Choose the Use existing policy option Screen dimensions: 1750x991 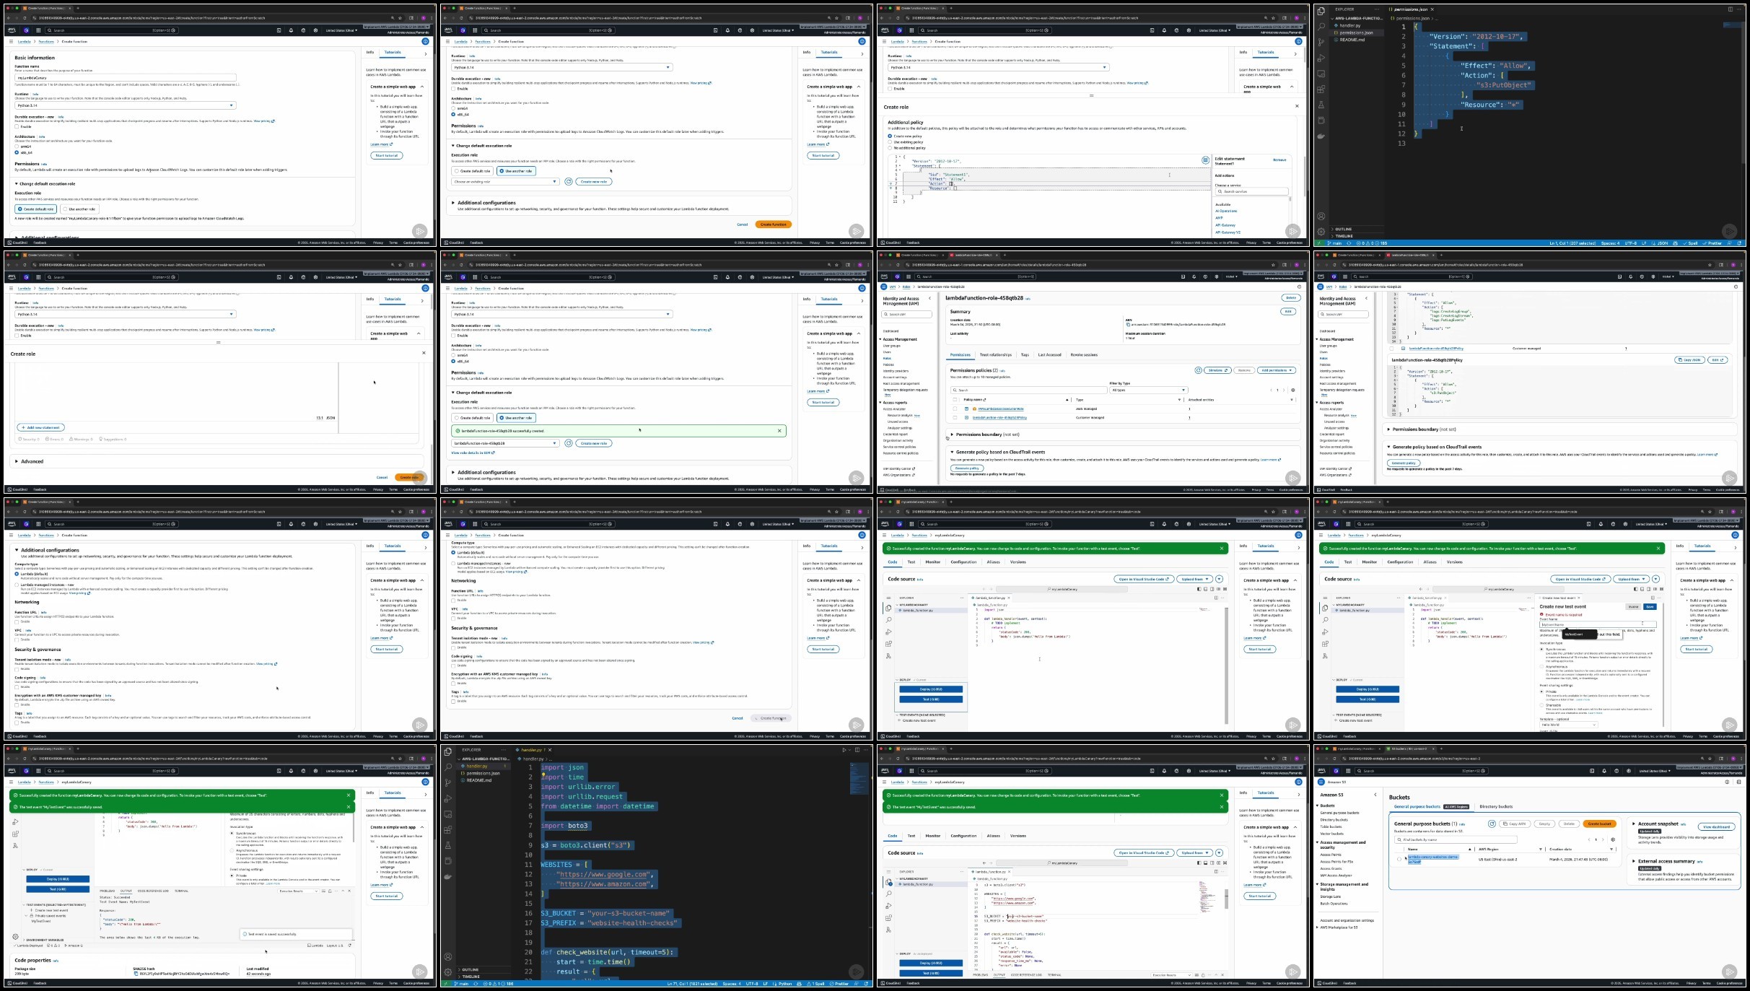click(x=890, y=142)
